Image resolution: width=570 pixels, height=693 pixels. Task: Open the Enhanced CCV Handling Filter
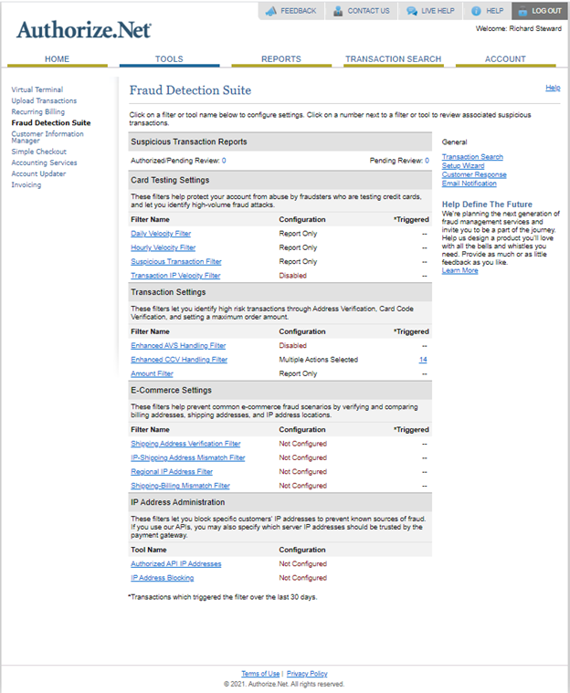179,360
